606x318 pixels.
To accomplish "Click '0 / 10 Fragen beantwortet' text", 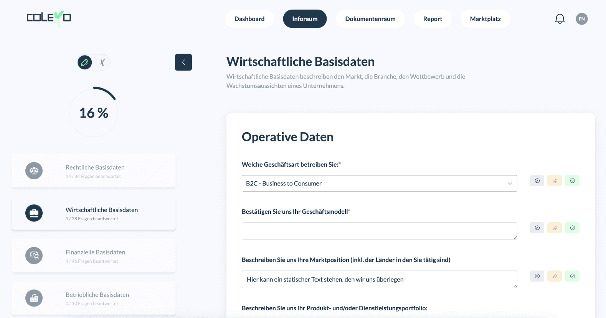I will pyautogui.click(x=92, y=304).
